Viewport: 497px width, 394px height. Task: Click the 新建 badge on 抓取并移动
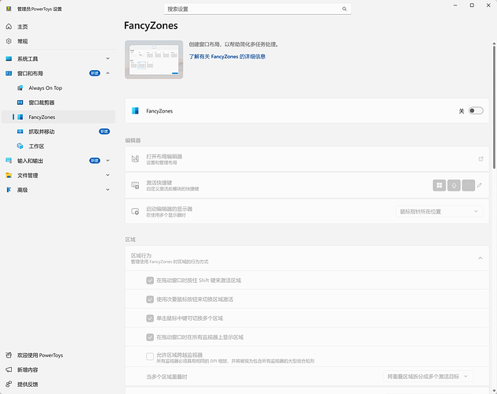(104, 132)
